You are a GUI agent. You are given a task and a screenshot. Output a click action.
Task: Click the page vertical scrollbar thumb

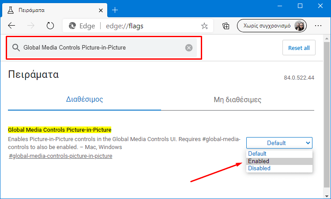327,115
